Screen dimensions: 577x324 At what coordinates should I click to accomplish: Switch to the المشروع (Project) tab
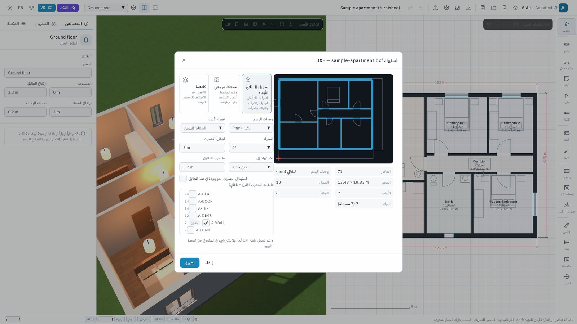(x=45, y=24)
